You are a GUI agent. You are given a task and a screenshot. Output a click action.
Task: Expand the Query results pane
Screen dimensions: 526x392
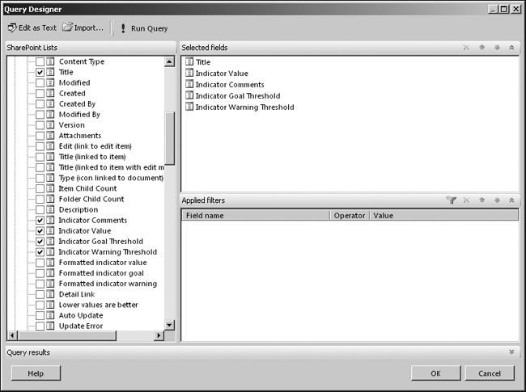coord(511,352)
